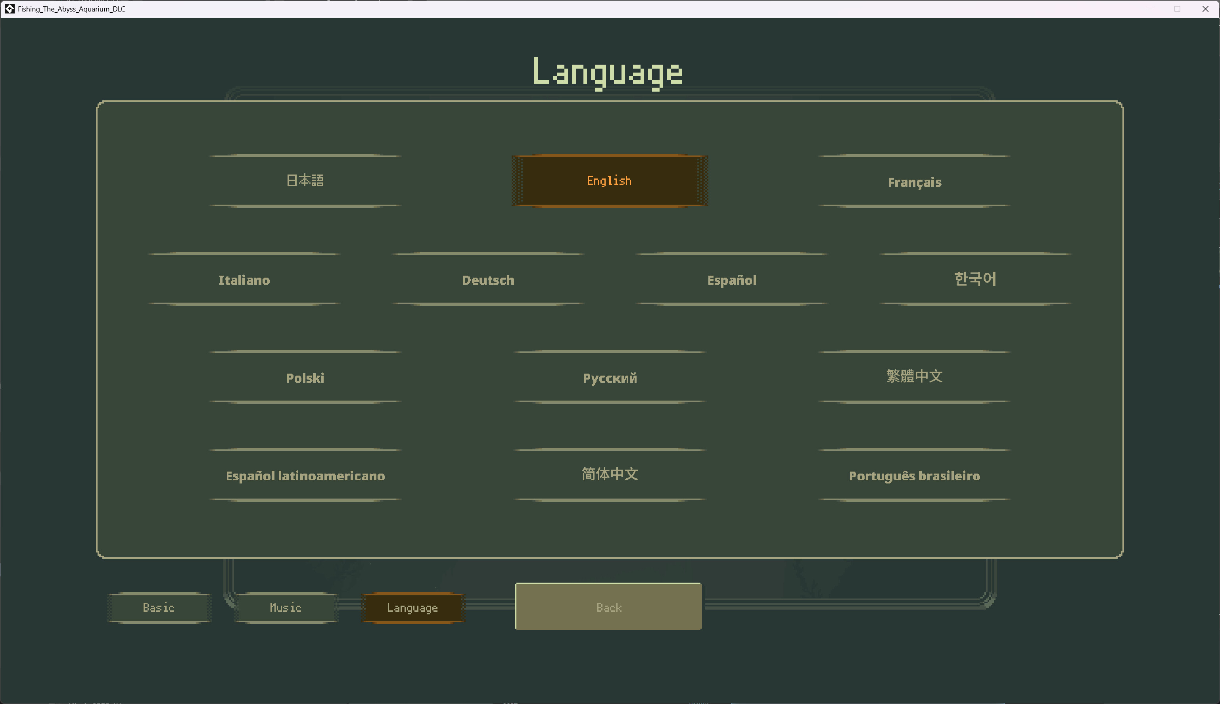Image resolution: width=1220 pixels, height=704 pixels.
Task: Pick Español as the language
Action: click(x=731, y=280)
